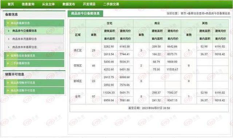The height and width of the screenshot is (138, 233).
Task: Click the commercial price value 9800.00
Action: click(172, 62)
